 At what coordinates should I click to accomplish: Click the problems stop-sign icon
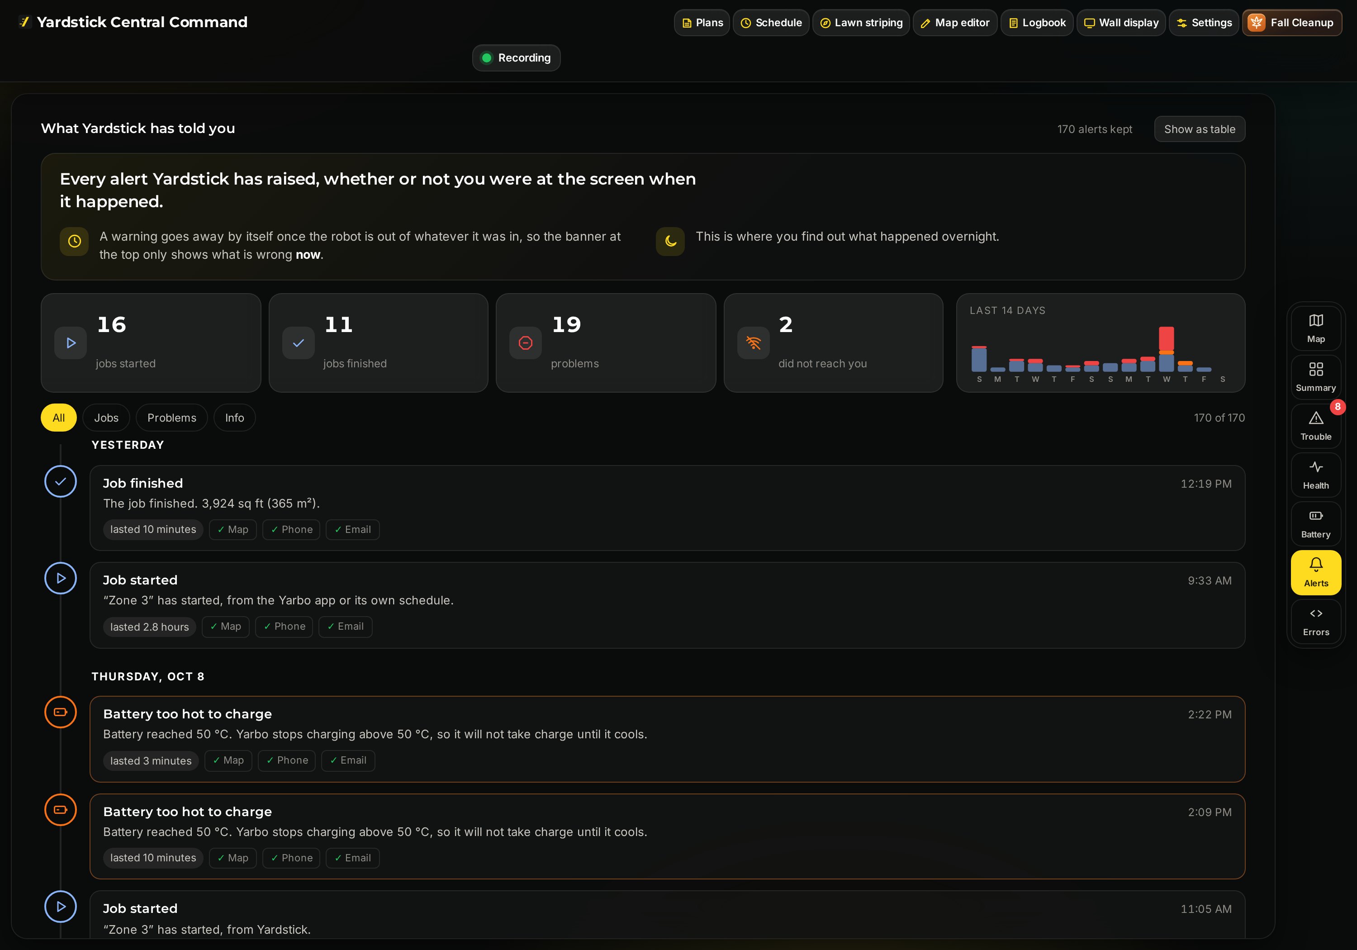(526, 343)
